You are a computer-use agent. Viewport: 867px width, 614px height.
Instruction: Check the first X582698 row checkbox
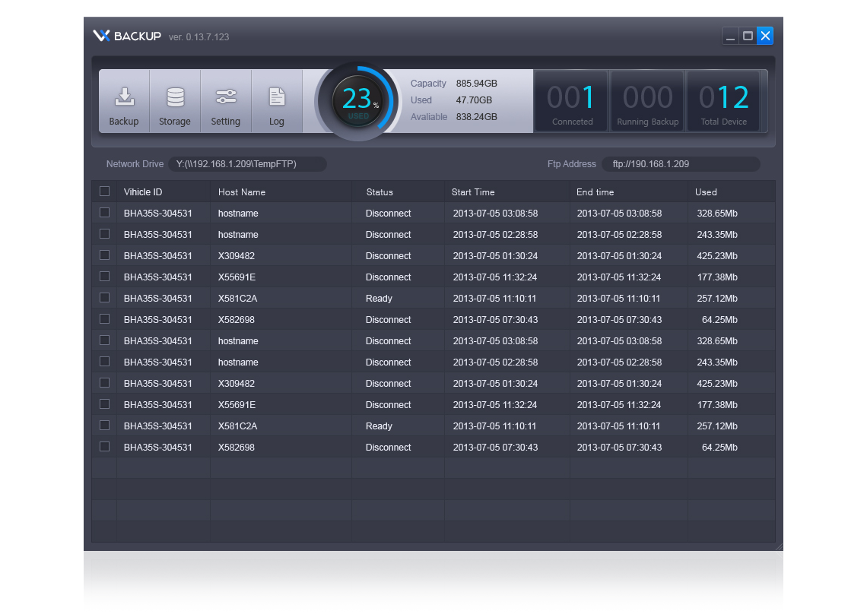coord(104,319)
